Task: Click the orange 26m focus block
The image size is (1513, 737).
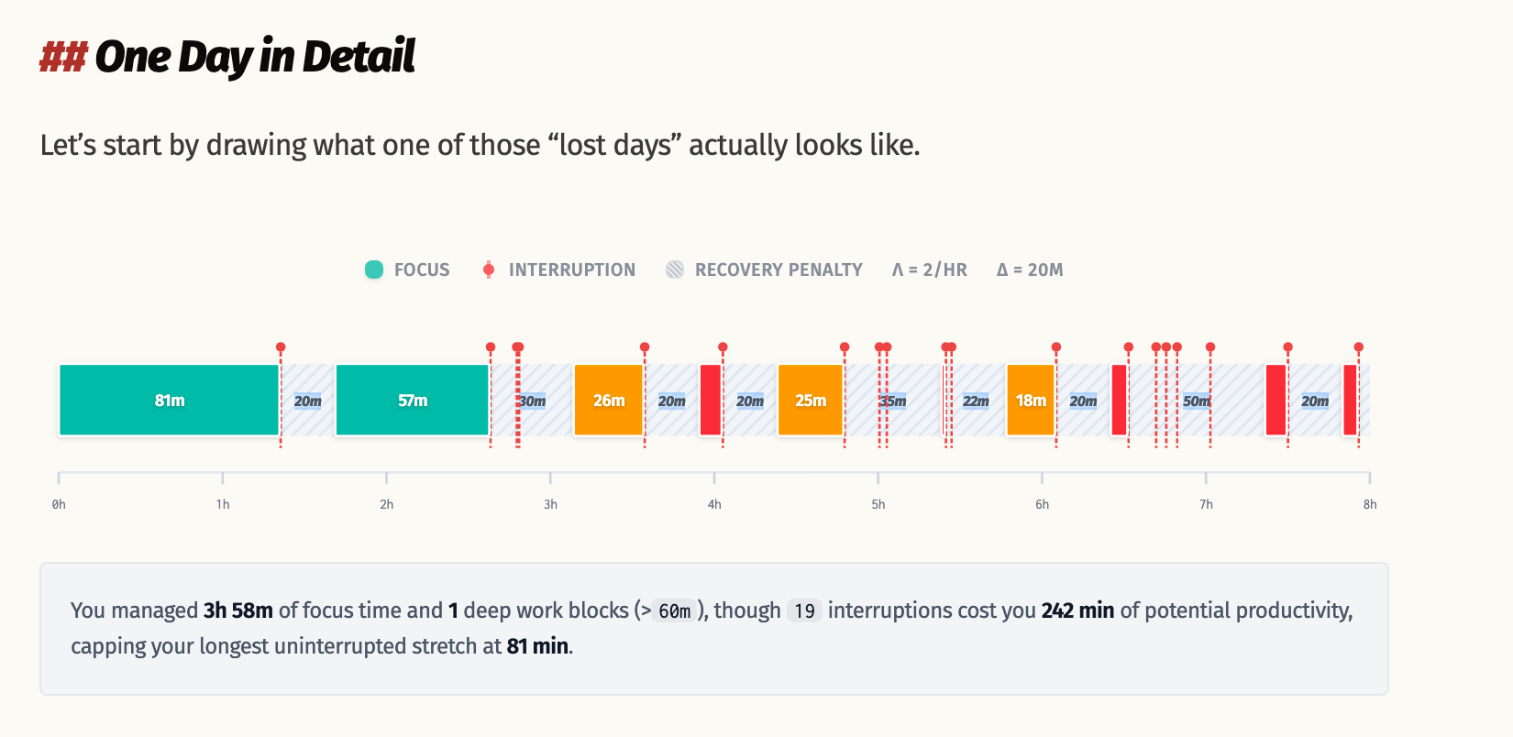Action: click(x=608, y=401)
